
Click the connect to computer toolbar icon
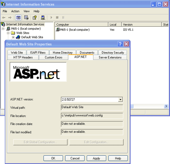pos(43,18)
